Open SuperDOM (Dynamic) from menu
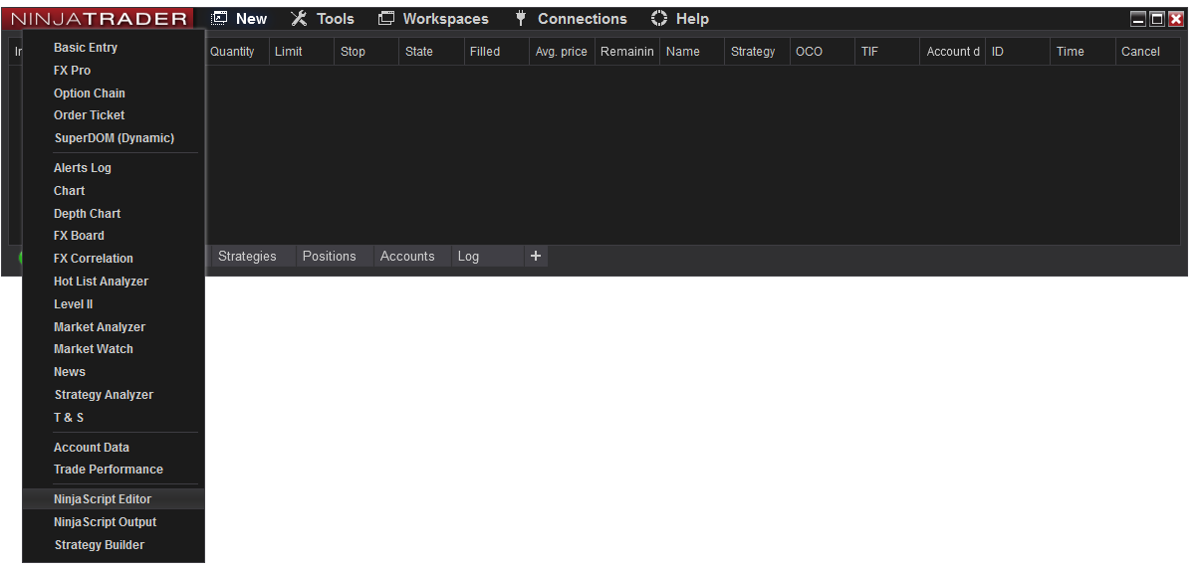 point(114,138)
